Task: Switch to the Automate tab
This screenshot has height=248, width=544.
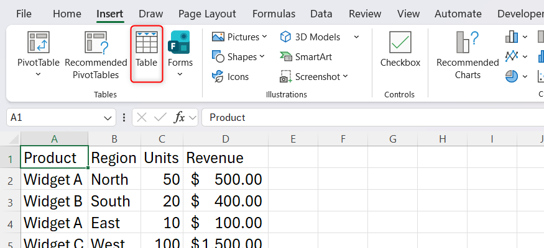Action: tap(458, 14)
